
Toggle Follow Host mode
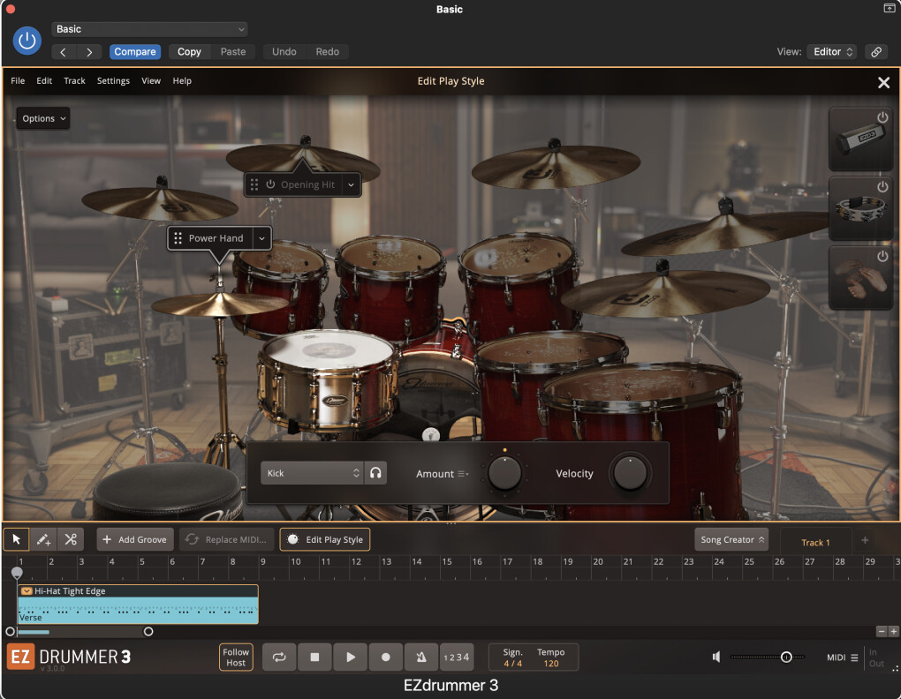pyautogui.click(x=236, y=658)
